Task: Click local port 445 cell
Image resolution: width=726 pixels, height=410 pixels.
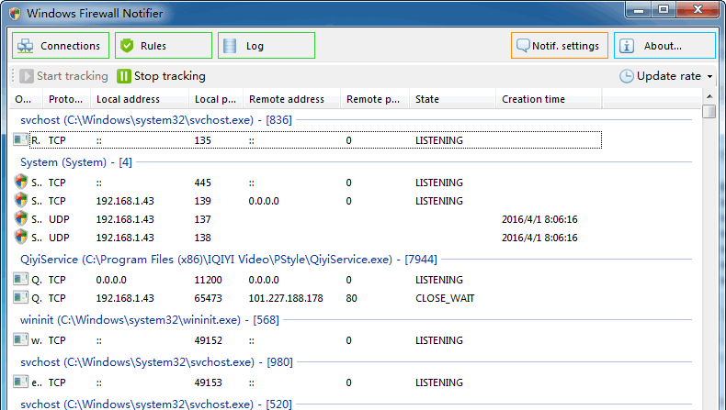Action: click(x=203, y=183)
